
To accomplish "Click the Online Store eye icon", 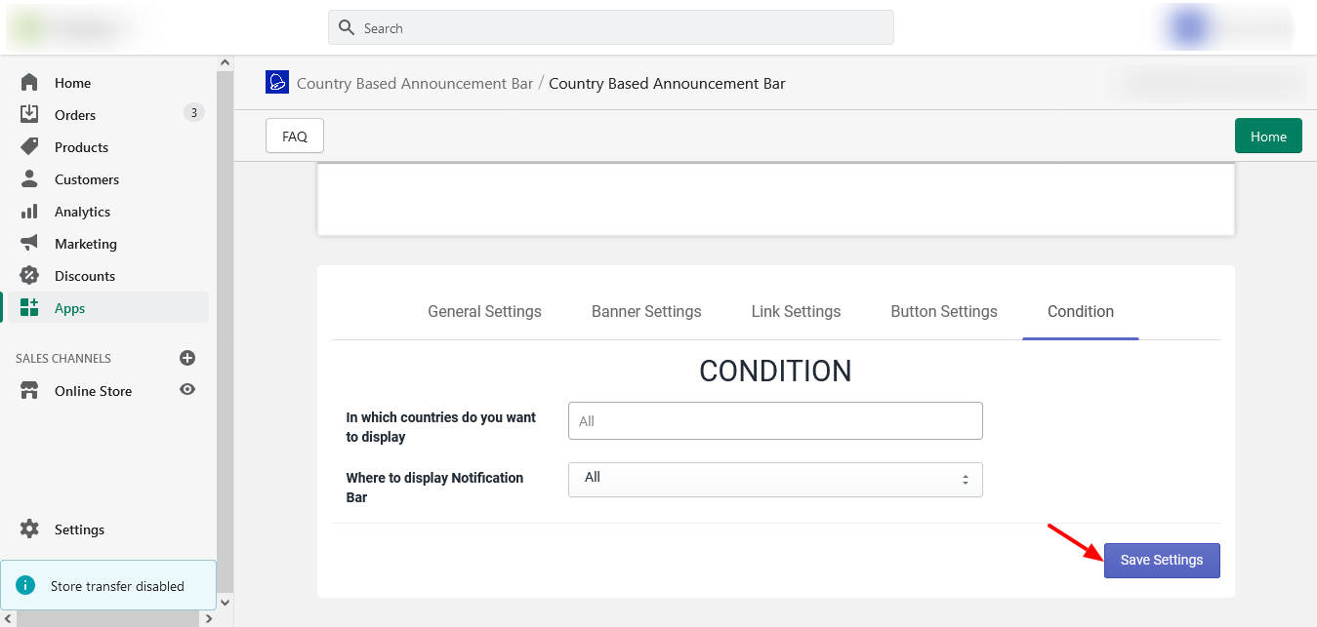I will 187,390.
